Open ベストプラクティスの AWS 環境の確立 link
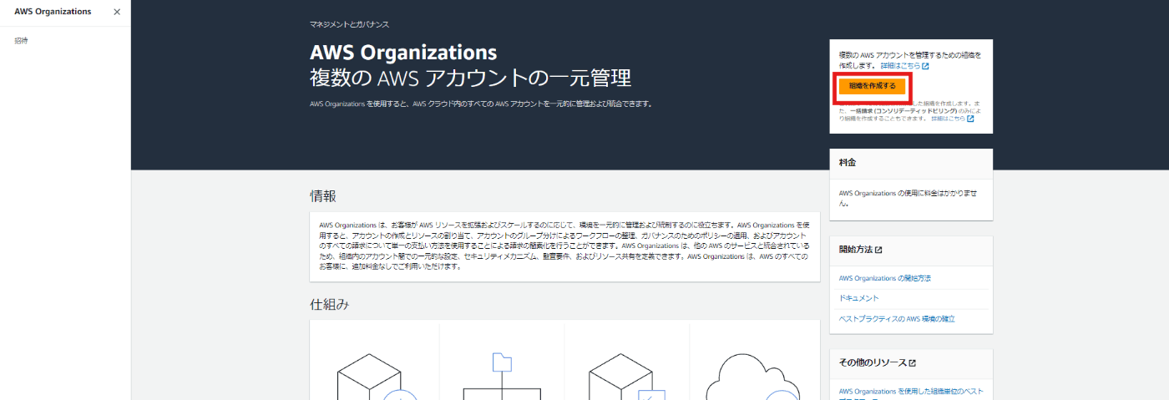 (x=897, y=319)
